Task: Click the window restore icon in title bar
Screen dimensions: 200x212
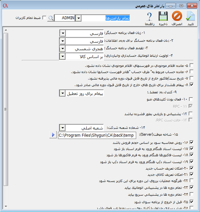Action: pyautogui.click(x=181, y=6)
